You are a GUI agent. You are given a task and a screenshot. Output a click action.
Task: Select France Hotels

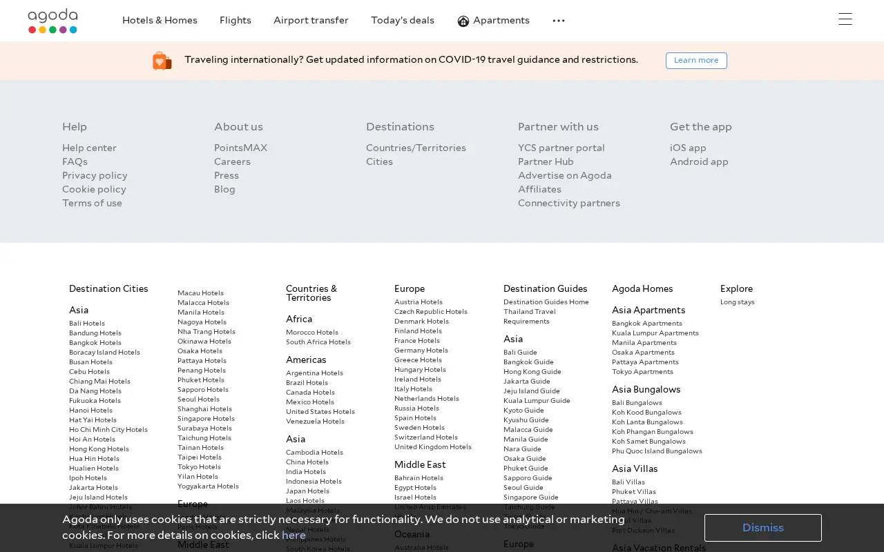(x=417, y=340)
